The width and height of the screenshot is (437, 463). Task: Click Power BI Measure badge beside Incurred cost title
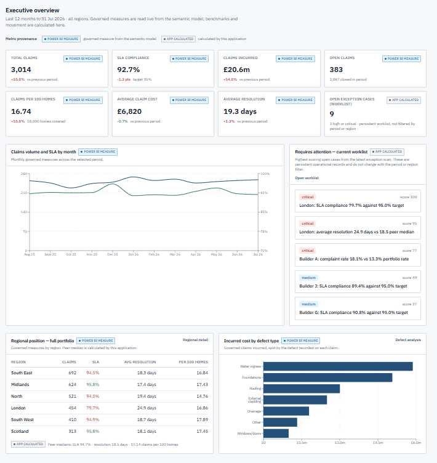pyautogui.click(x=300, y=340)
